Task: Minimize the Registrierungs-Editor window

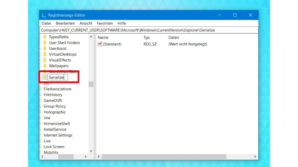Action: pos(220,15)
